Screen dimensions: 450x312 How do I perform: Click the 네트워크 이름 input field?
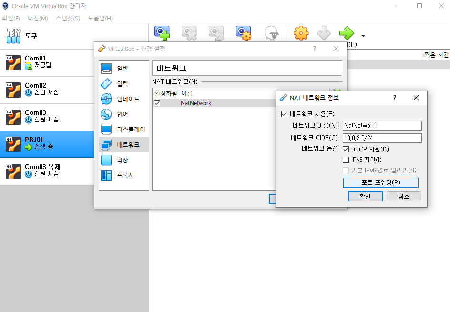click(x=382, y=126)
